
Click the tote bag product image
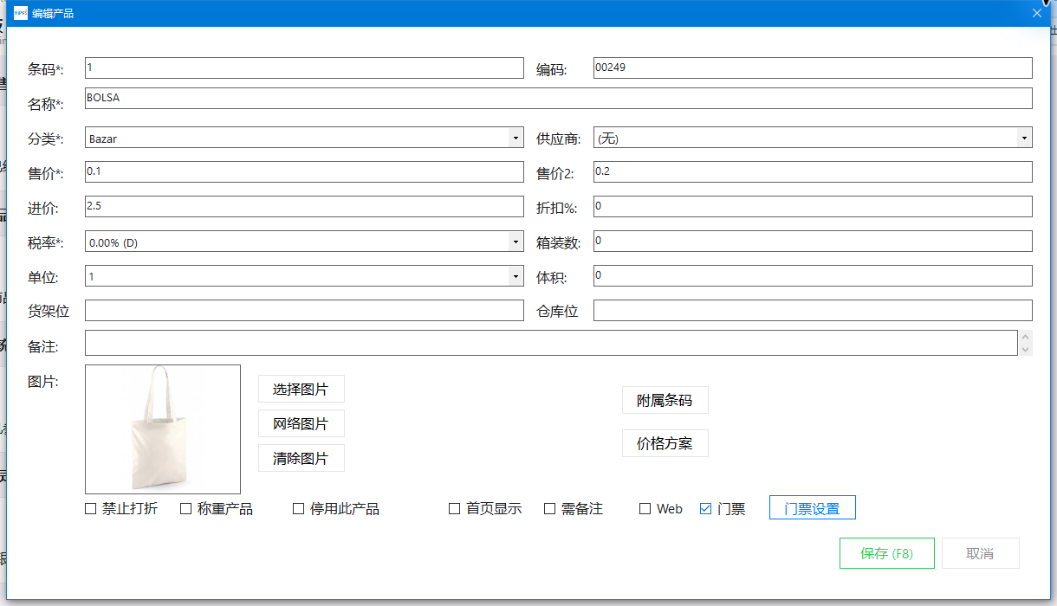pos(163,429)
